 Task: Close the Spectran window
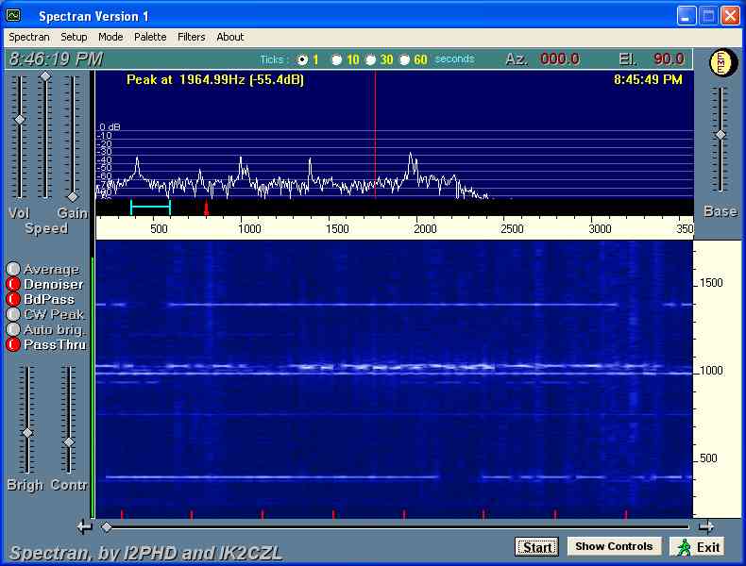coord(730,16)
